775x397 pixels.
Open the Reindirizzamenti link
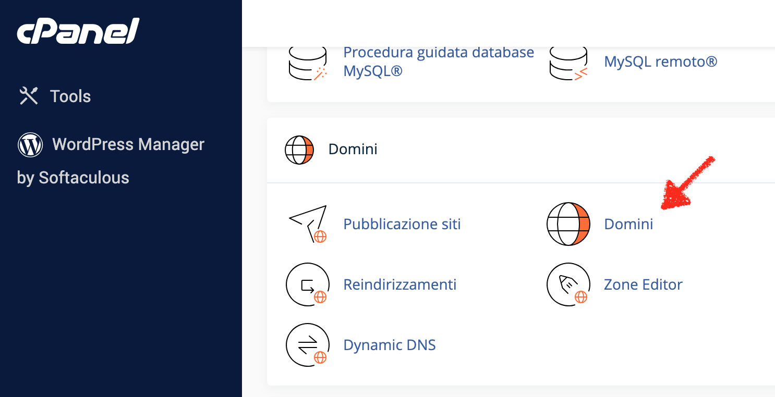point(400,284)
